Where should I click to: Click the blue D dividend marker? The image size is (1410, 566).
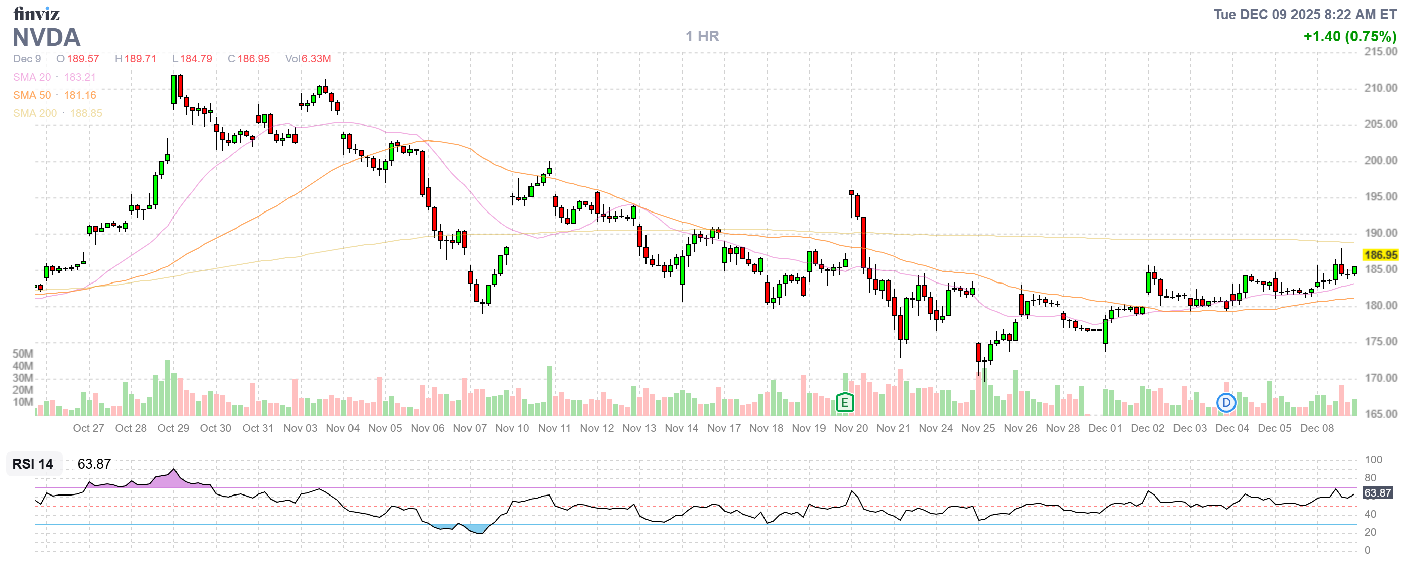click(1226, 403)
